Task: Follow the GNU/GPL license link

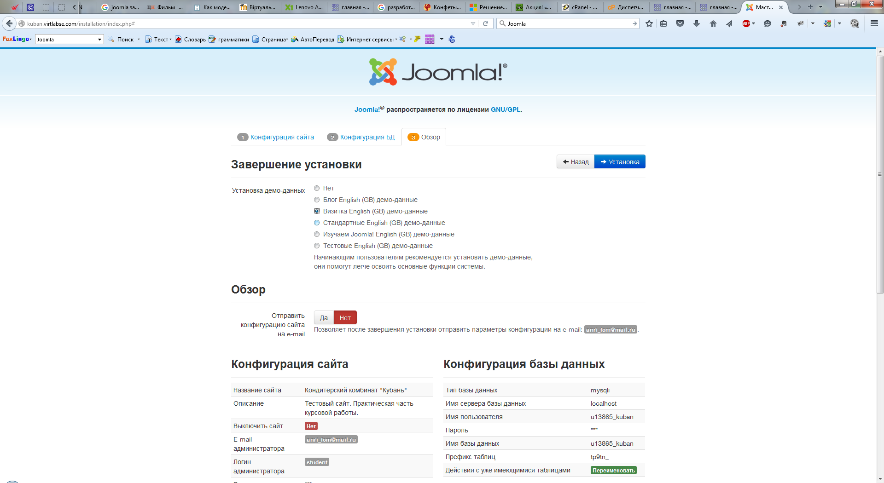Action: point(506,109)
